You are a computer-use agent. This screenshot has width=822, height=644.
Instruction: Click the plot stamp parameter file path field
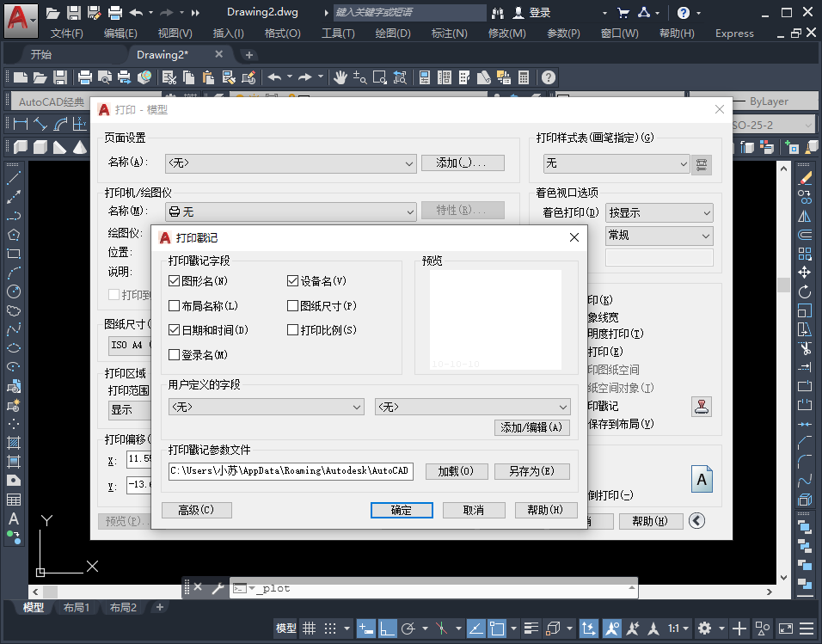[x=291, y=471]
